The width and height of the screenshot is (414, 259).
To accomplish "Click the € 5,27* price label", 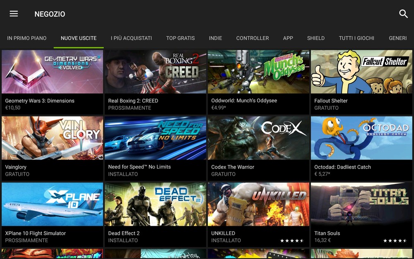I will pos(322,174).
